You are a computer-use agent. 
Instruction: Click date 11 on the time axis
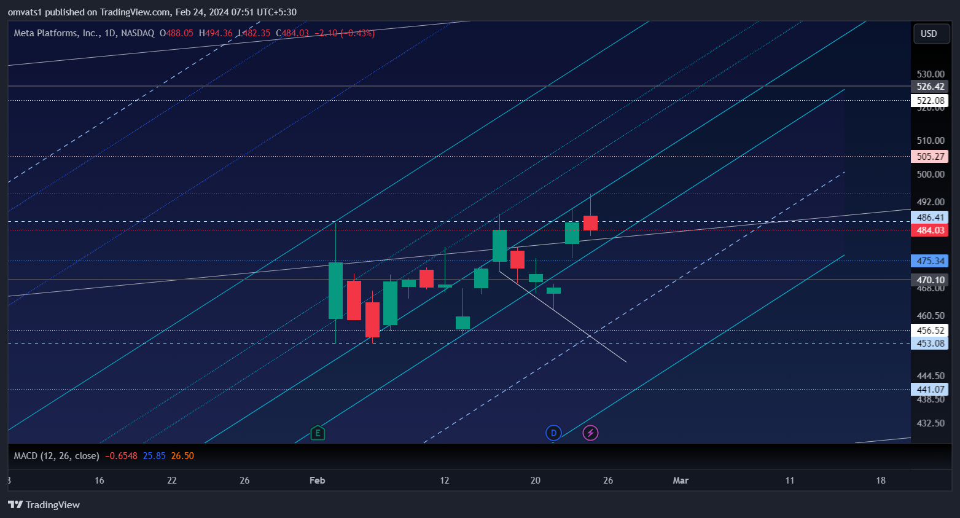(790, 481)
